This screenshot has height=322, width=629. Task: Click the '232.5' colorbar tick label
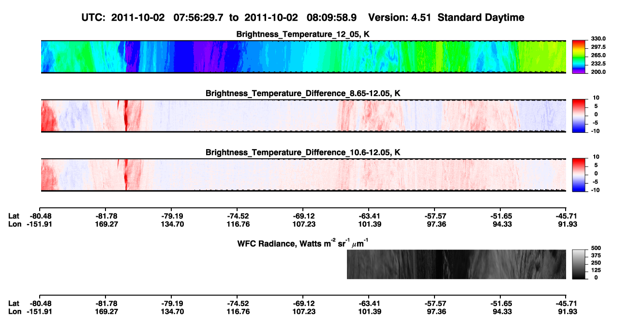tap(598, 64)
